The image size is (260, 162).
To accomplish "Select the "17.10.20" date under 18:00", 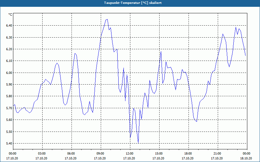I will point(188,158).
